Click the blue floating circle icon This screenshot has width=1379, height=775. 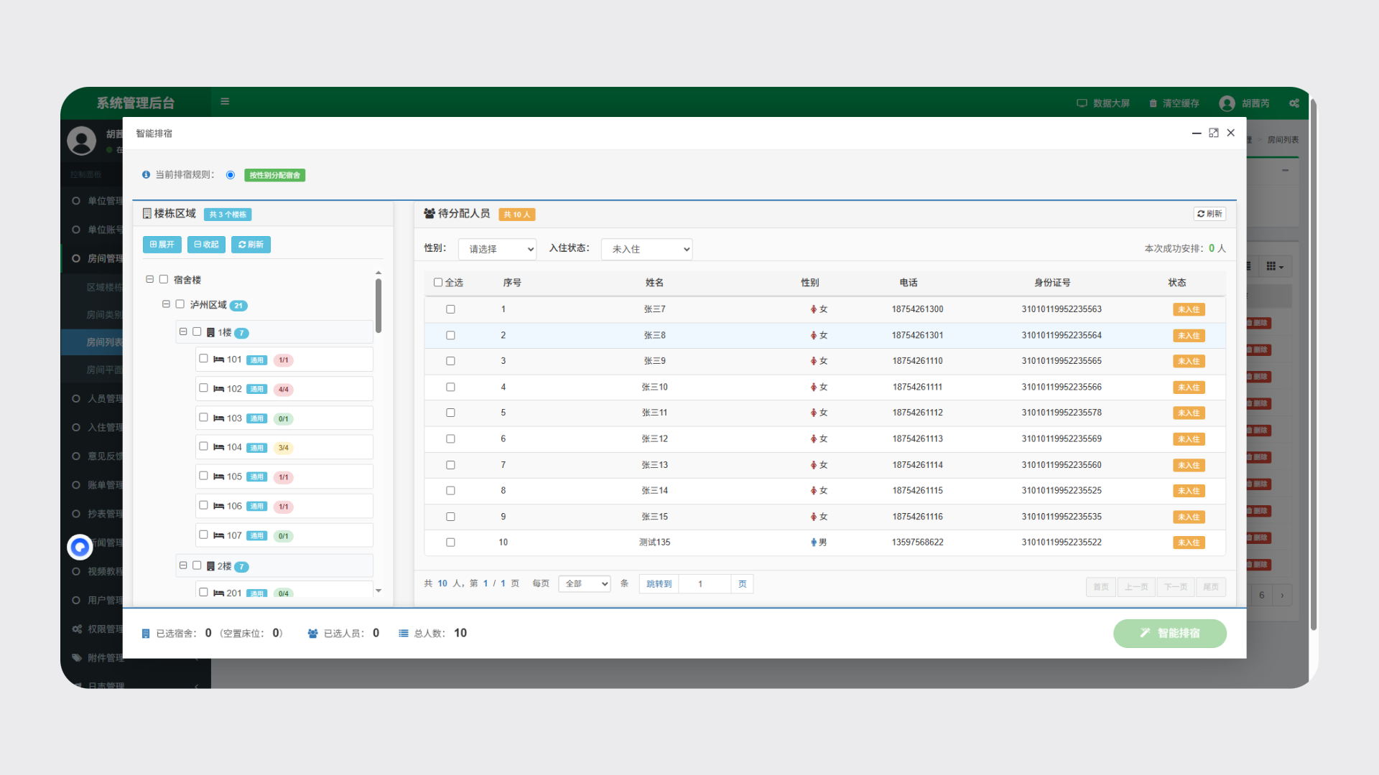[x=80, y=547]
